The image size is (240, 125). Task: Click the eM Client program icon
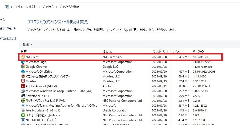tap(23, 57)
